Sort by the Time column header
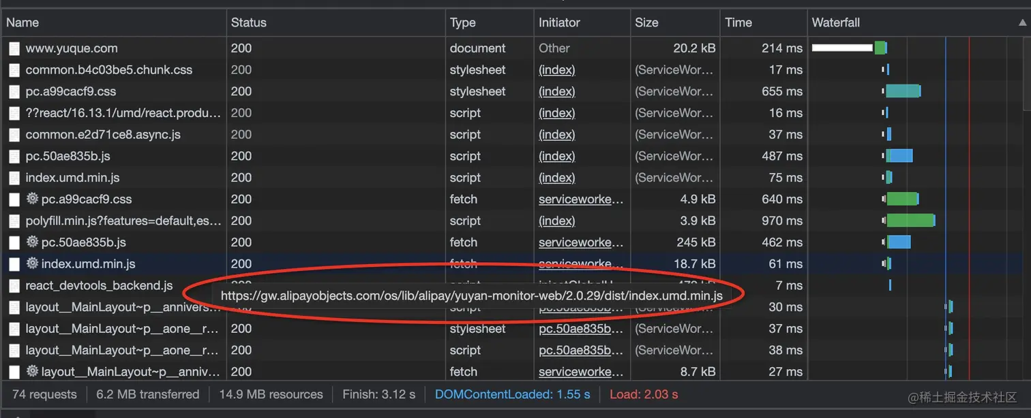Image resolution: width=1031 pixels, height=418 pixels. (764, 22)
